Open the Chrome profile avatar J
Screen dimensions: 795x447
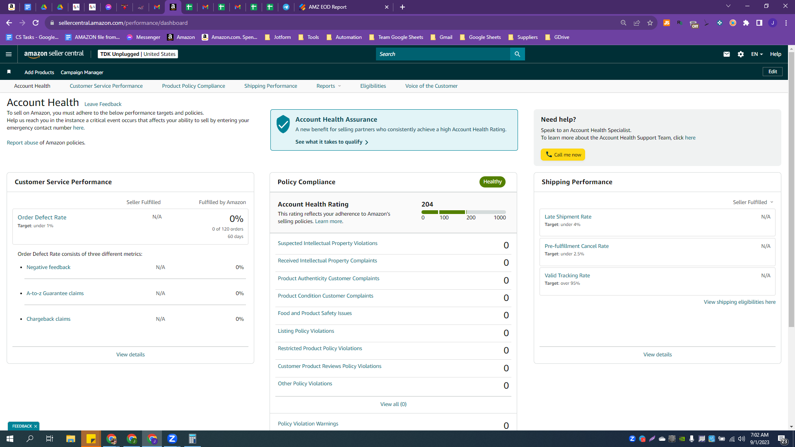coord(773,23)
